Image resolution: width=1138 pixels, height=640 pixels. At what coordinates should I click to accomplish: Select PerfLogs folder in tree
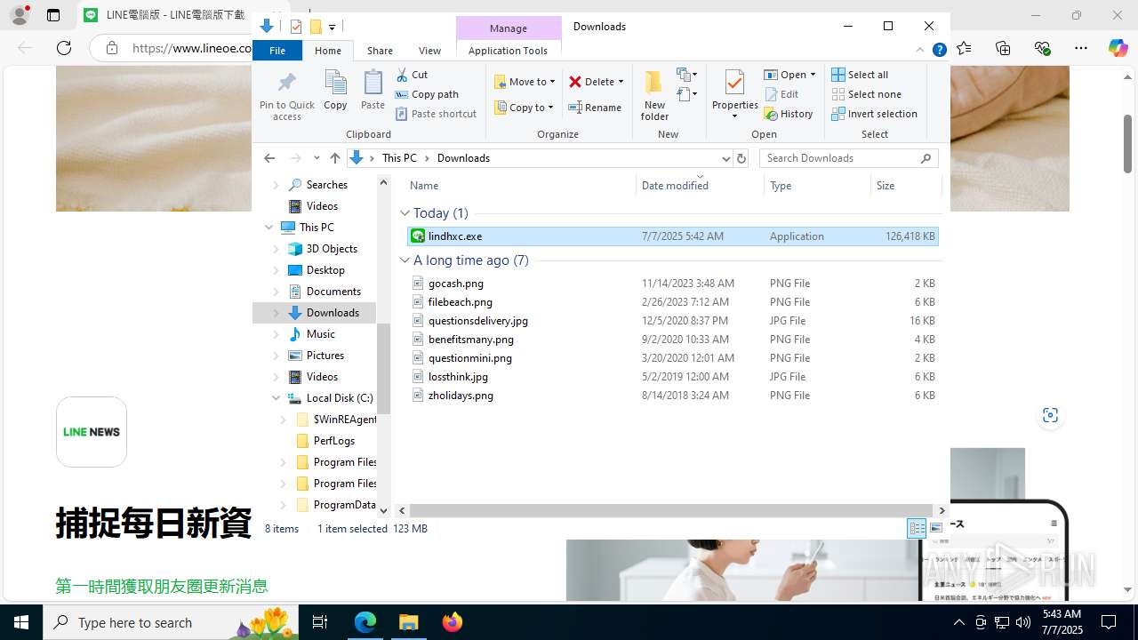[334, 441]
